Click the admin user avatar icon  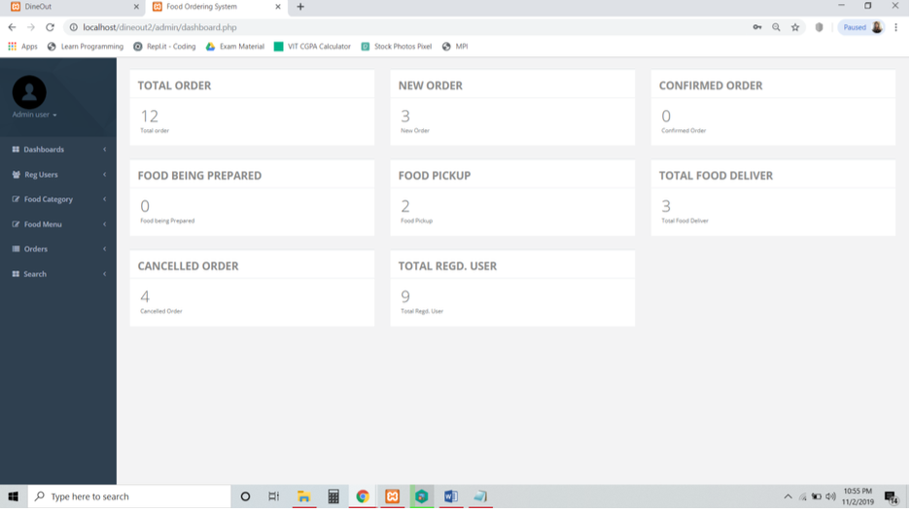point(29,92)
